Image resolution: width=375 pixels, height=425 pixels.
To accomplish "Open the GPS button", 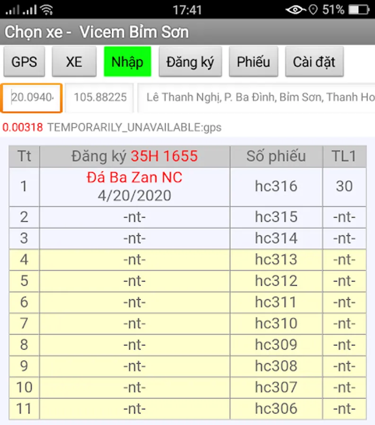I will [24, 61].
